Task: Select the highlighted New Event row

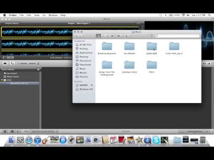Action: [20, 84]
